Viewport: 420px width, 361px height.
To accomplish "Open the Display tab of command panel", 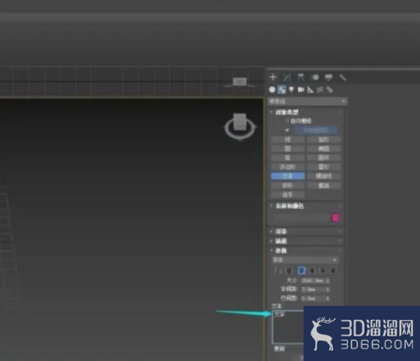I will click(x=328, y=78).
